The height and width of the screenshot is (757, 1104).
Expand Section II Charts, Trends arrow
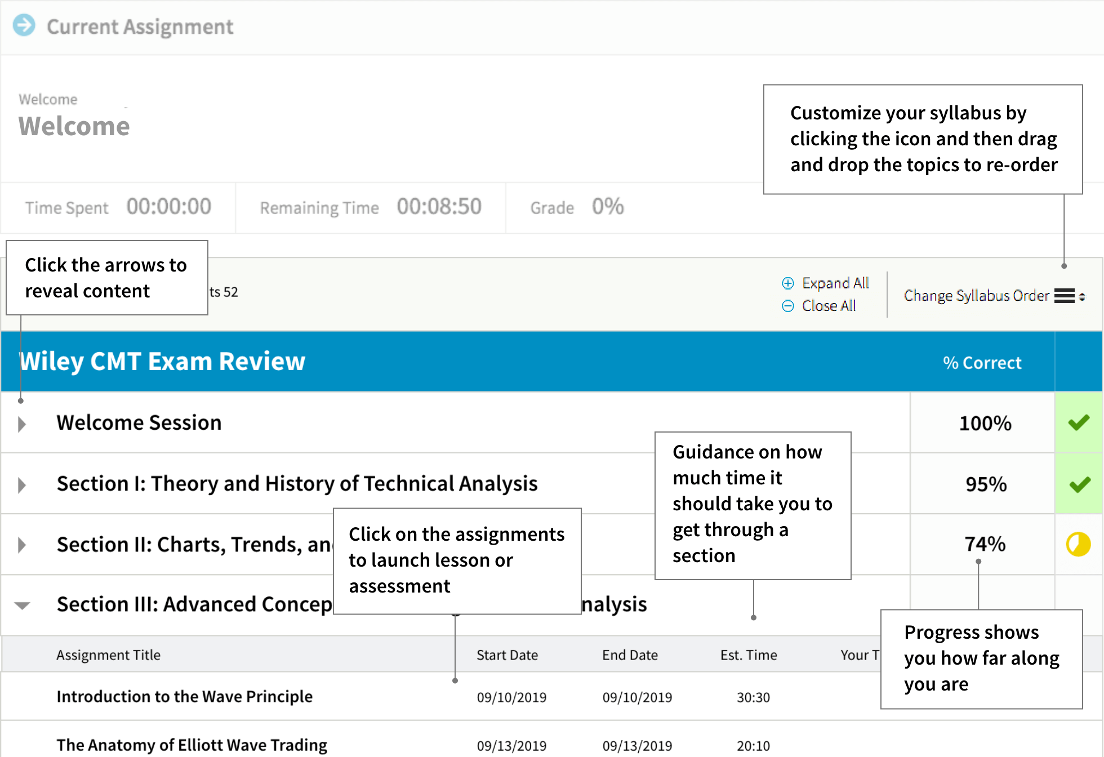click(22, 545)
